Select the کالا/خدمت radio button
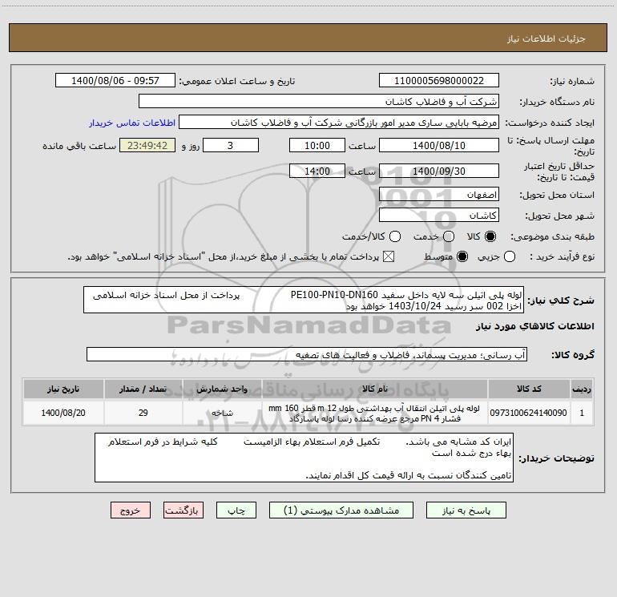The height and width of the screenshot is (597, 617). click(395, 236)
